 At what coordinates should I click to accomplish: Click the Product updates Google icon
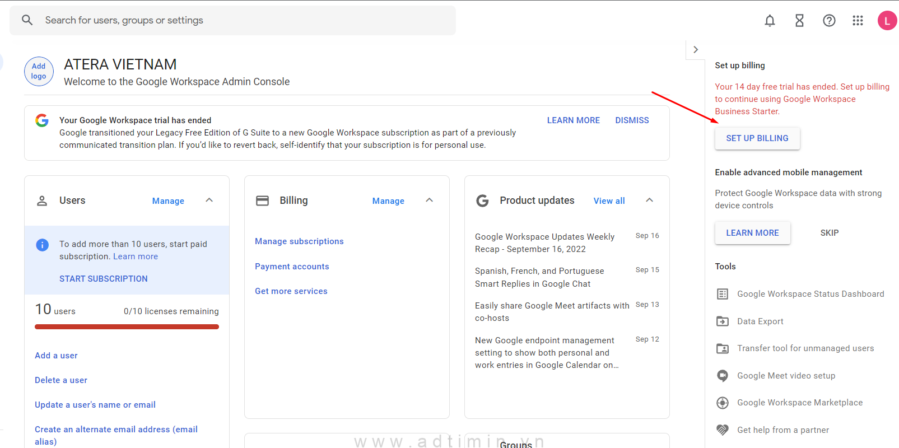(x=482, y=200)
